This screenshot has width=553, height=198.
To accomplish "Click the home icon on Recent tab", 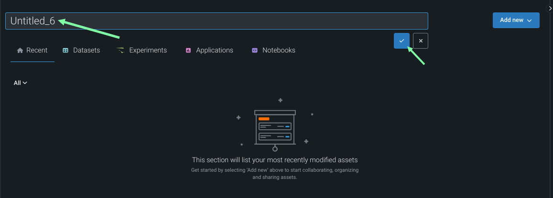I will (20, 50).
